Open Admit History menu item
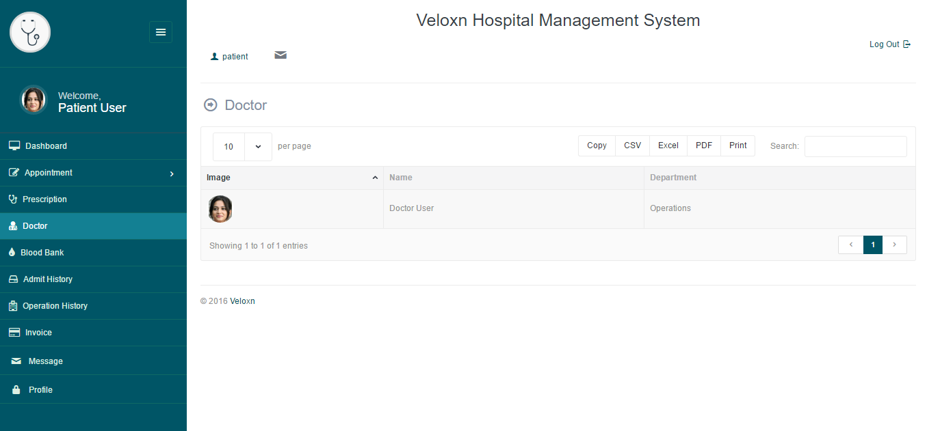Viewport: 927px width, 431px height. [x=47, y=279]
